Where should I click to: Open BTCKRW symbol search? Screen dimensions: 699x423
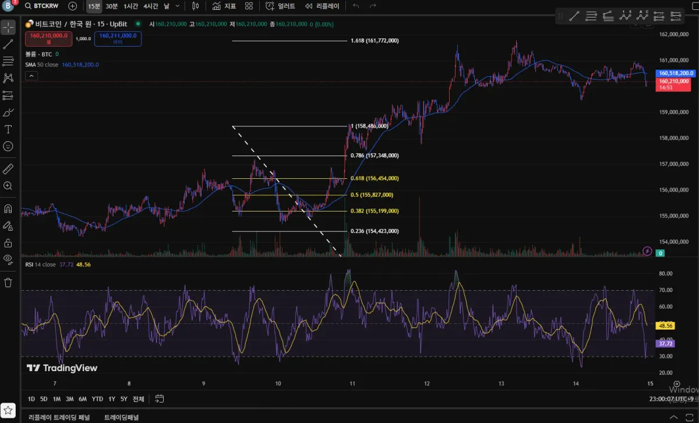tap(42, 6)
